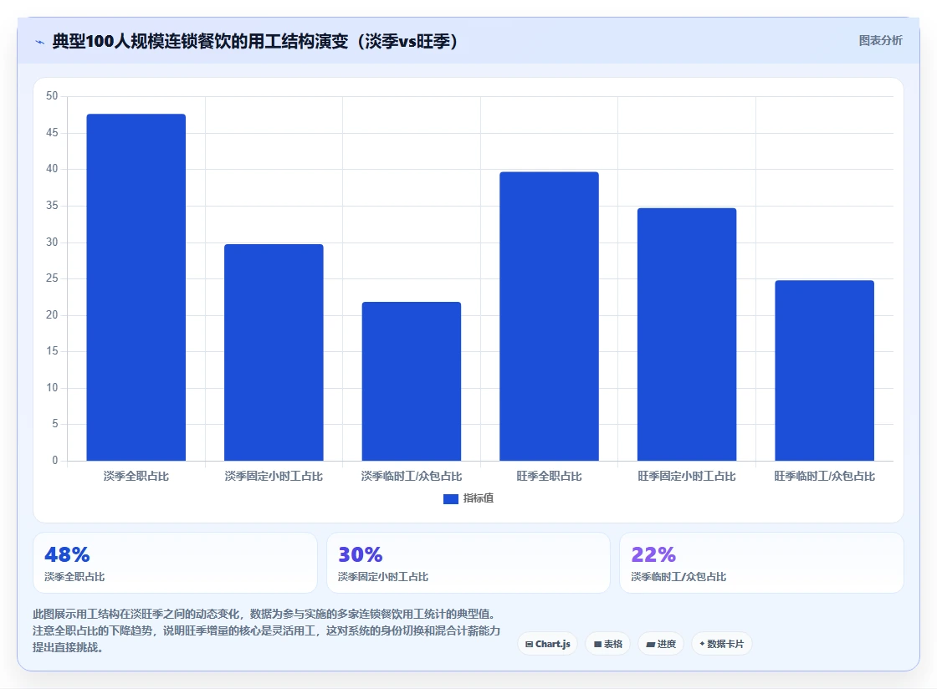Click the 淡季全职占比 x-axis label

(136, 476)
